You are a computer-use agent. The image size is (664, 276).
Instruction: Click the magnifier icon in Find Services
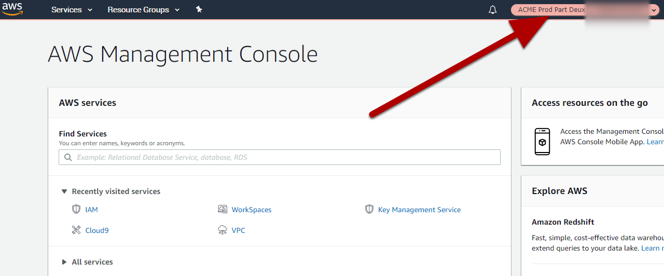(68, 157)
